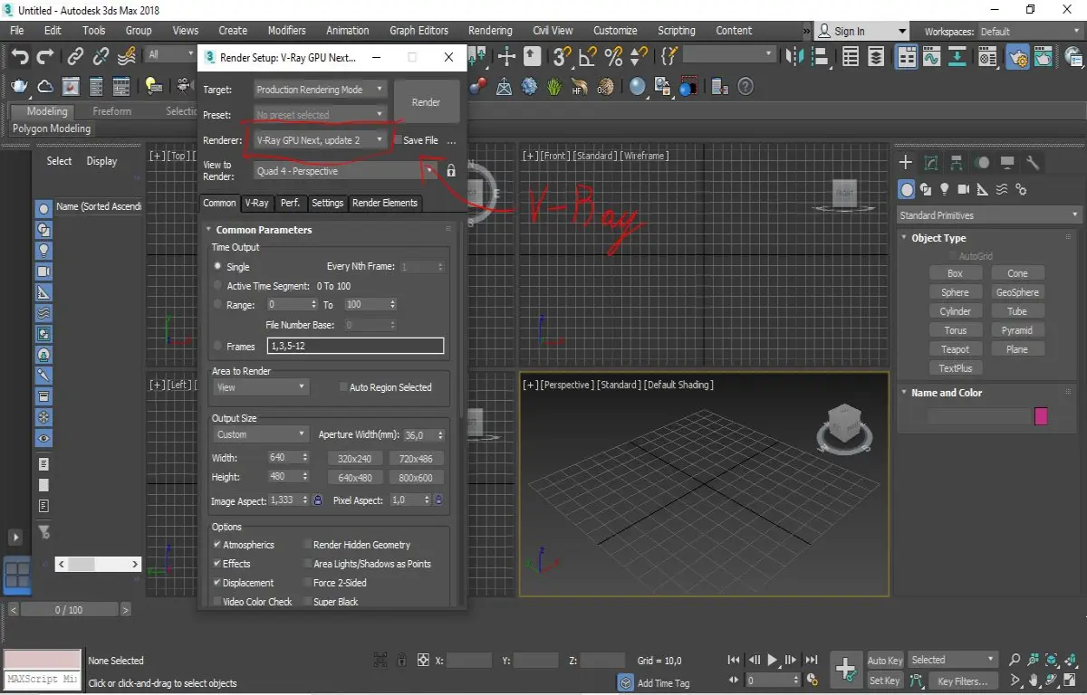Click the Zoom magnifier in viewport navigation
Screen dimensions: 1087x695
pyautogui.click(x=1014, y=660)
